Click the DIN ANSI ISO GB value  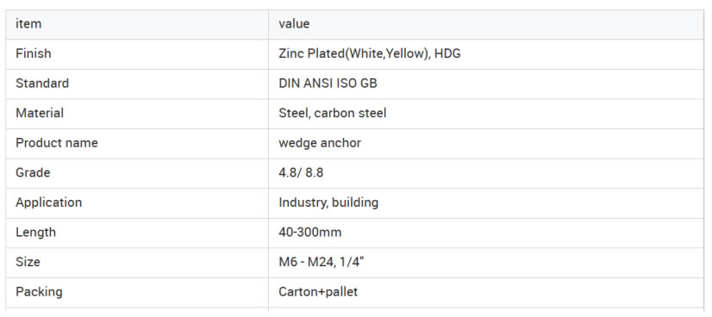[328, 84]
